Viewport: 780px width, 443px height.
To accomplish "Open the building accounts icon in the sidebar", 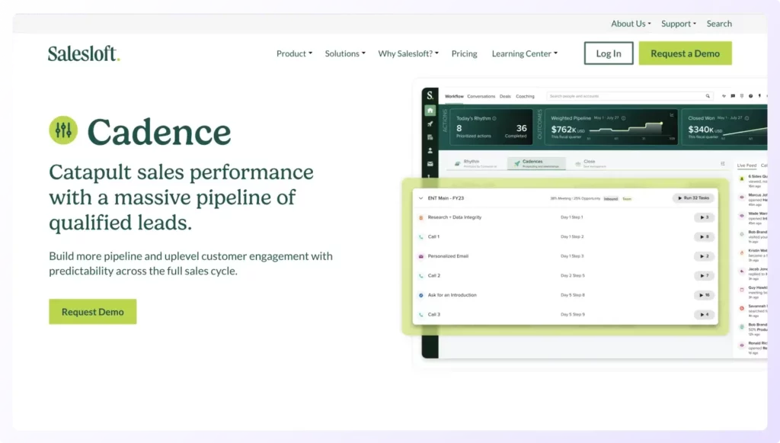I will tap(430, 137).
